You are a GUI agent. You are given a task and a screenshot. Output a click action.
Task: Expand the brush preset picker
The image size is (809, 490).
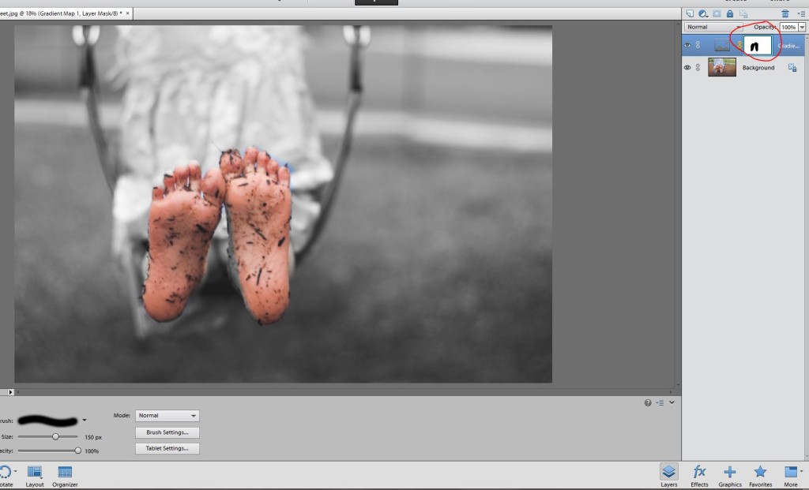[x=85, y=420]
